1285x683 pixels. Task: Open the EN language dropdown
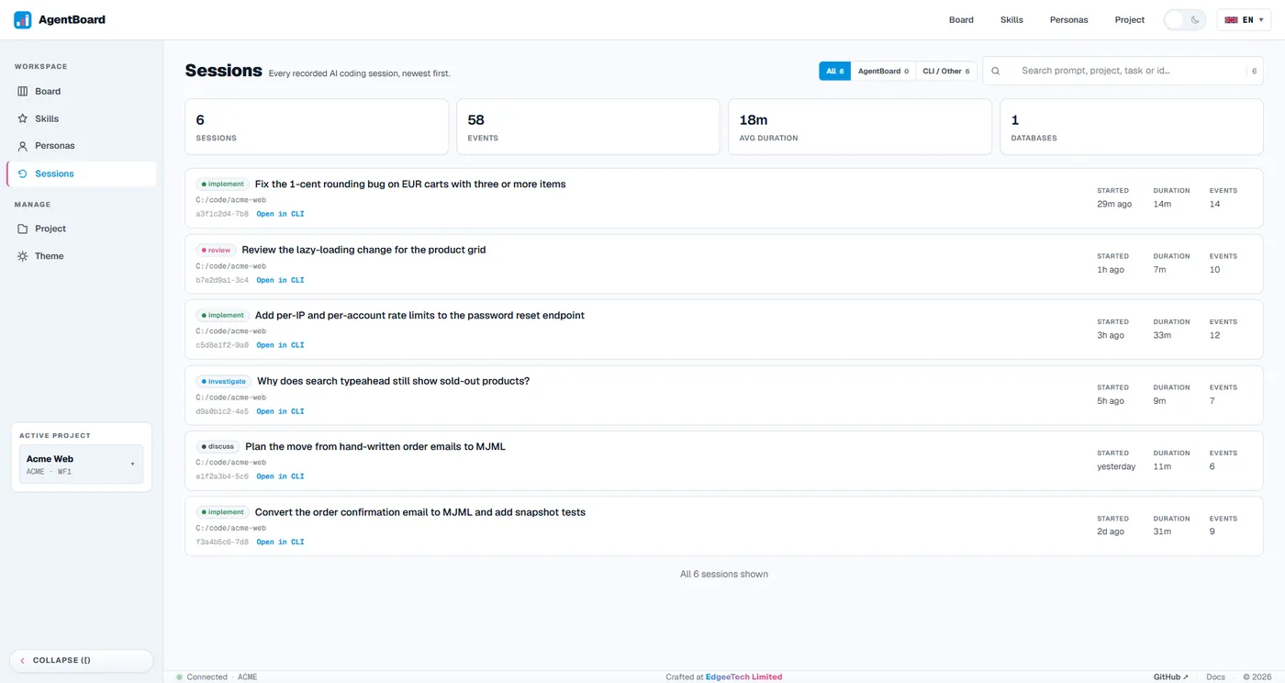[x=1244, y=20]
